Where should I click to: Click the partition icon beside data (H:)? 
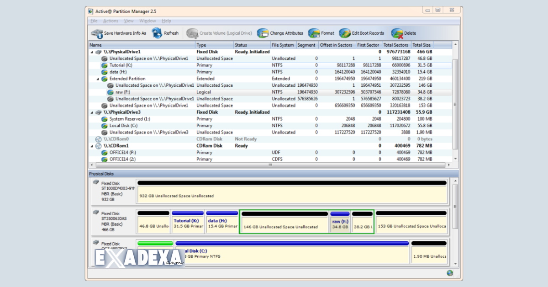coord(104,72)
